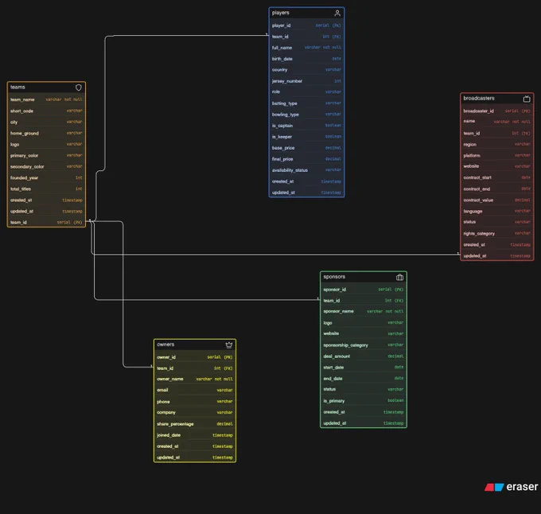The height and width of the screenshot is (514, 541).
Task: Click the shield icon in teams table header
Action: [79, 88]
